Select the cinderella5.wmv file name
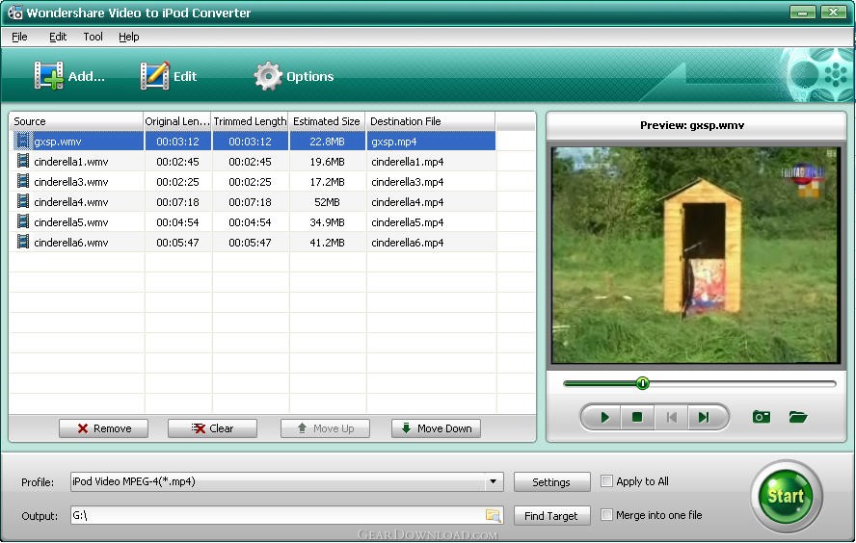Image resolution: width=856 pixels, height=543 pixels. [71, 222]
